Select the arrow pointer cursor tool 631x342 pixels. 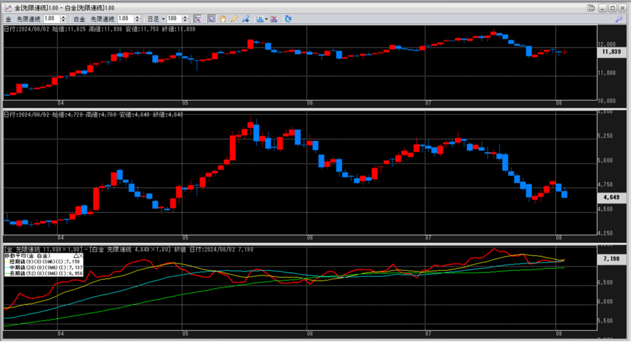pos(211,19)
